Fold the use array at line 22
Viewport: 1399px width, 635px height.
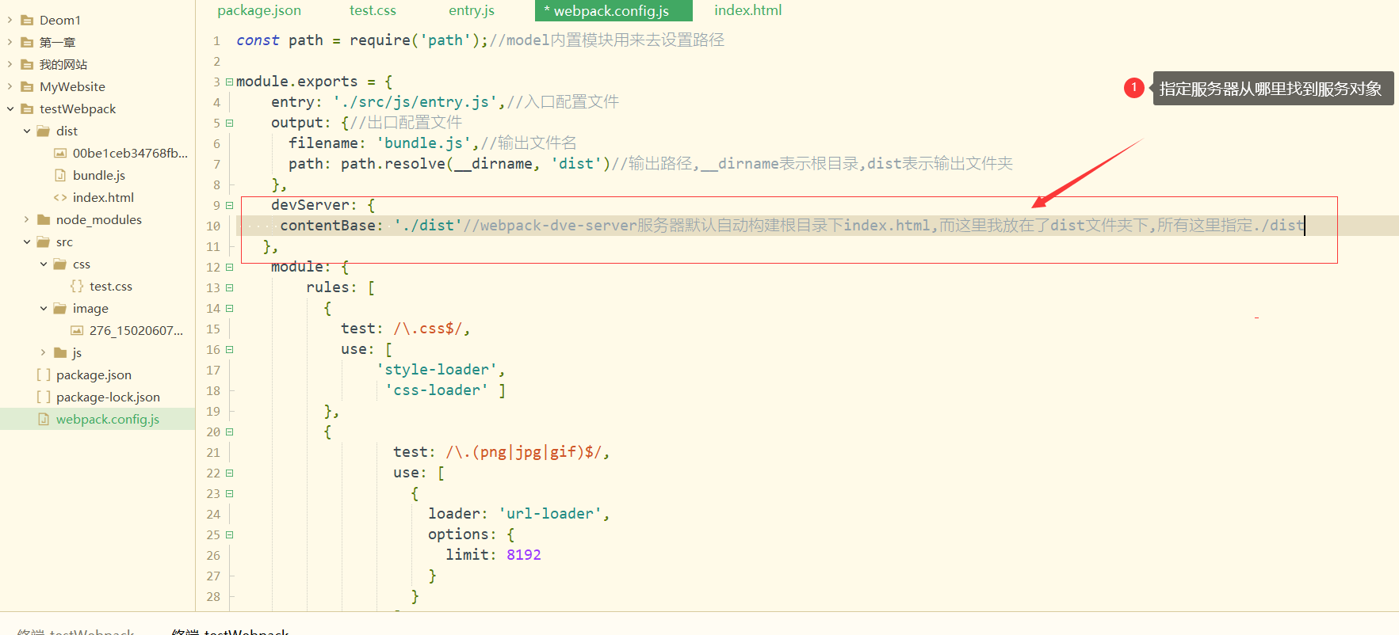click(x=229, y=473)
